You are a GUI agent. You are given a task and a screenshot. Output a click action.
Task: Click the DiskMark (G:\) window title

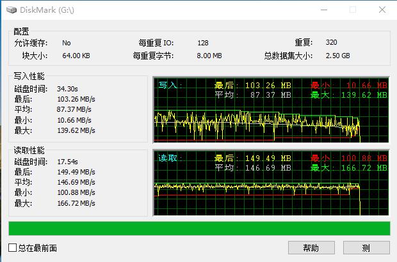47,10
